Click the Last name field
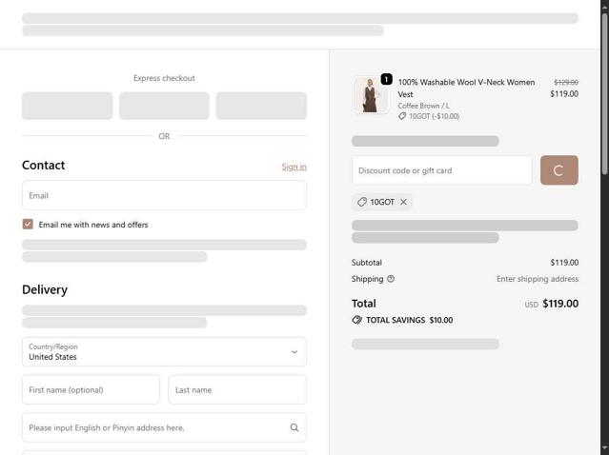This screenshot has height=455, width=609. [x=237, y=389]
